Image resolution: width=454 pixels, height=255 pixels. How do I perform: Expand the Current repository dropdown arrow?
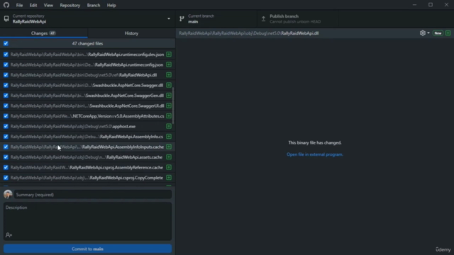(169, 19)
